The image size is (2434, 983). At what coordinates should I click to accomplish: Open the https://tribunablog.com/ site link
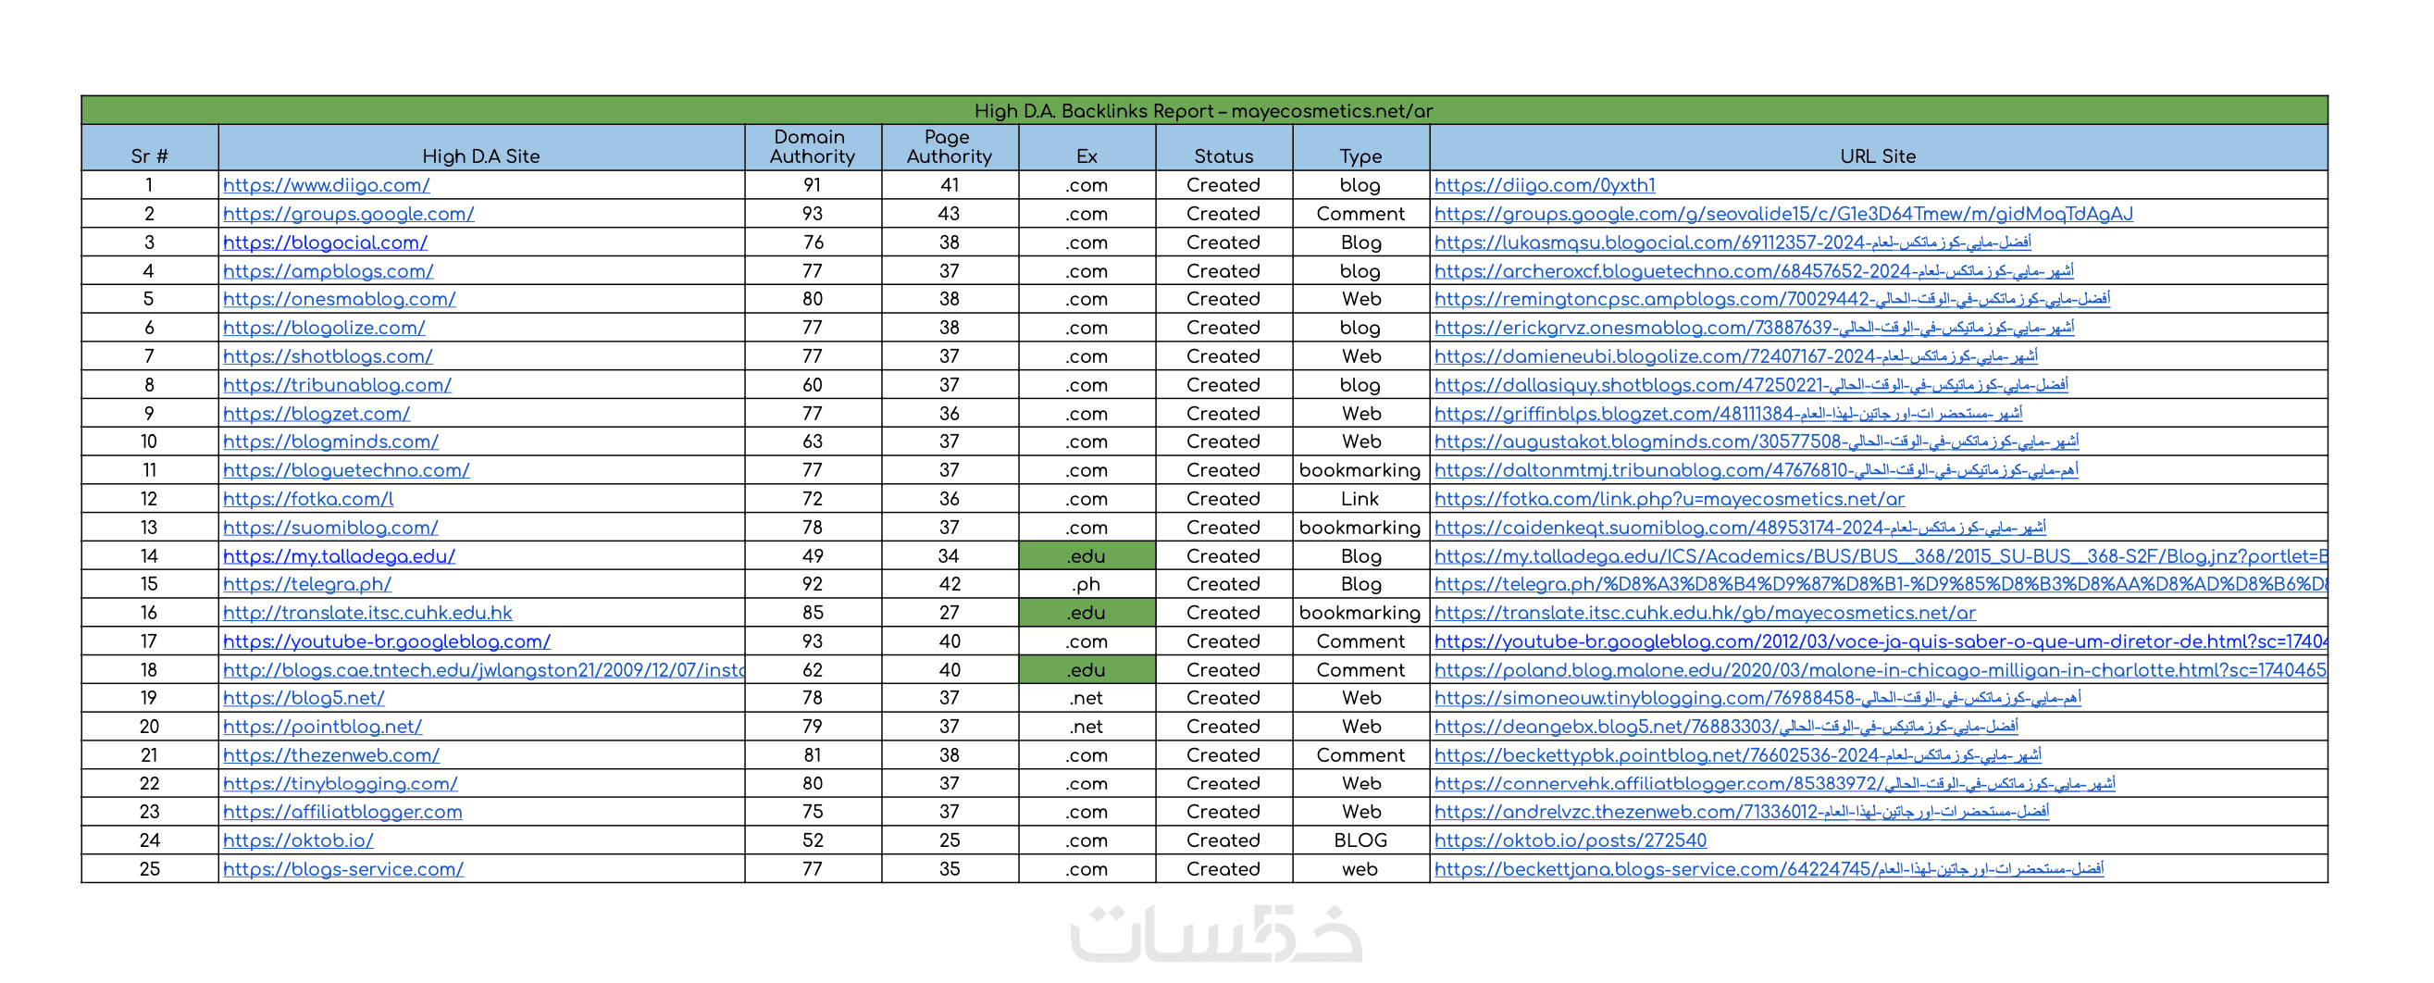click(x=337, y=385)
